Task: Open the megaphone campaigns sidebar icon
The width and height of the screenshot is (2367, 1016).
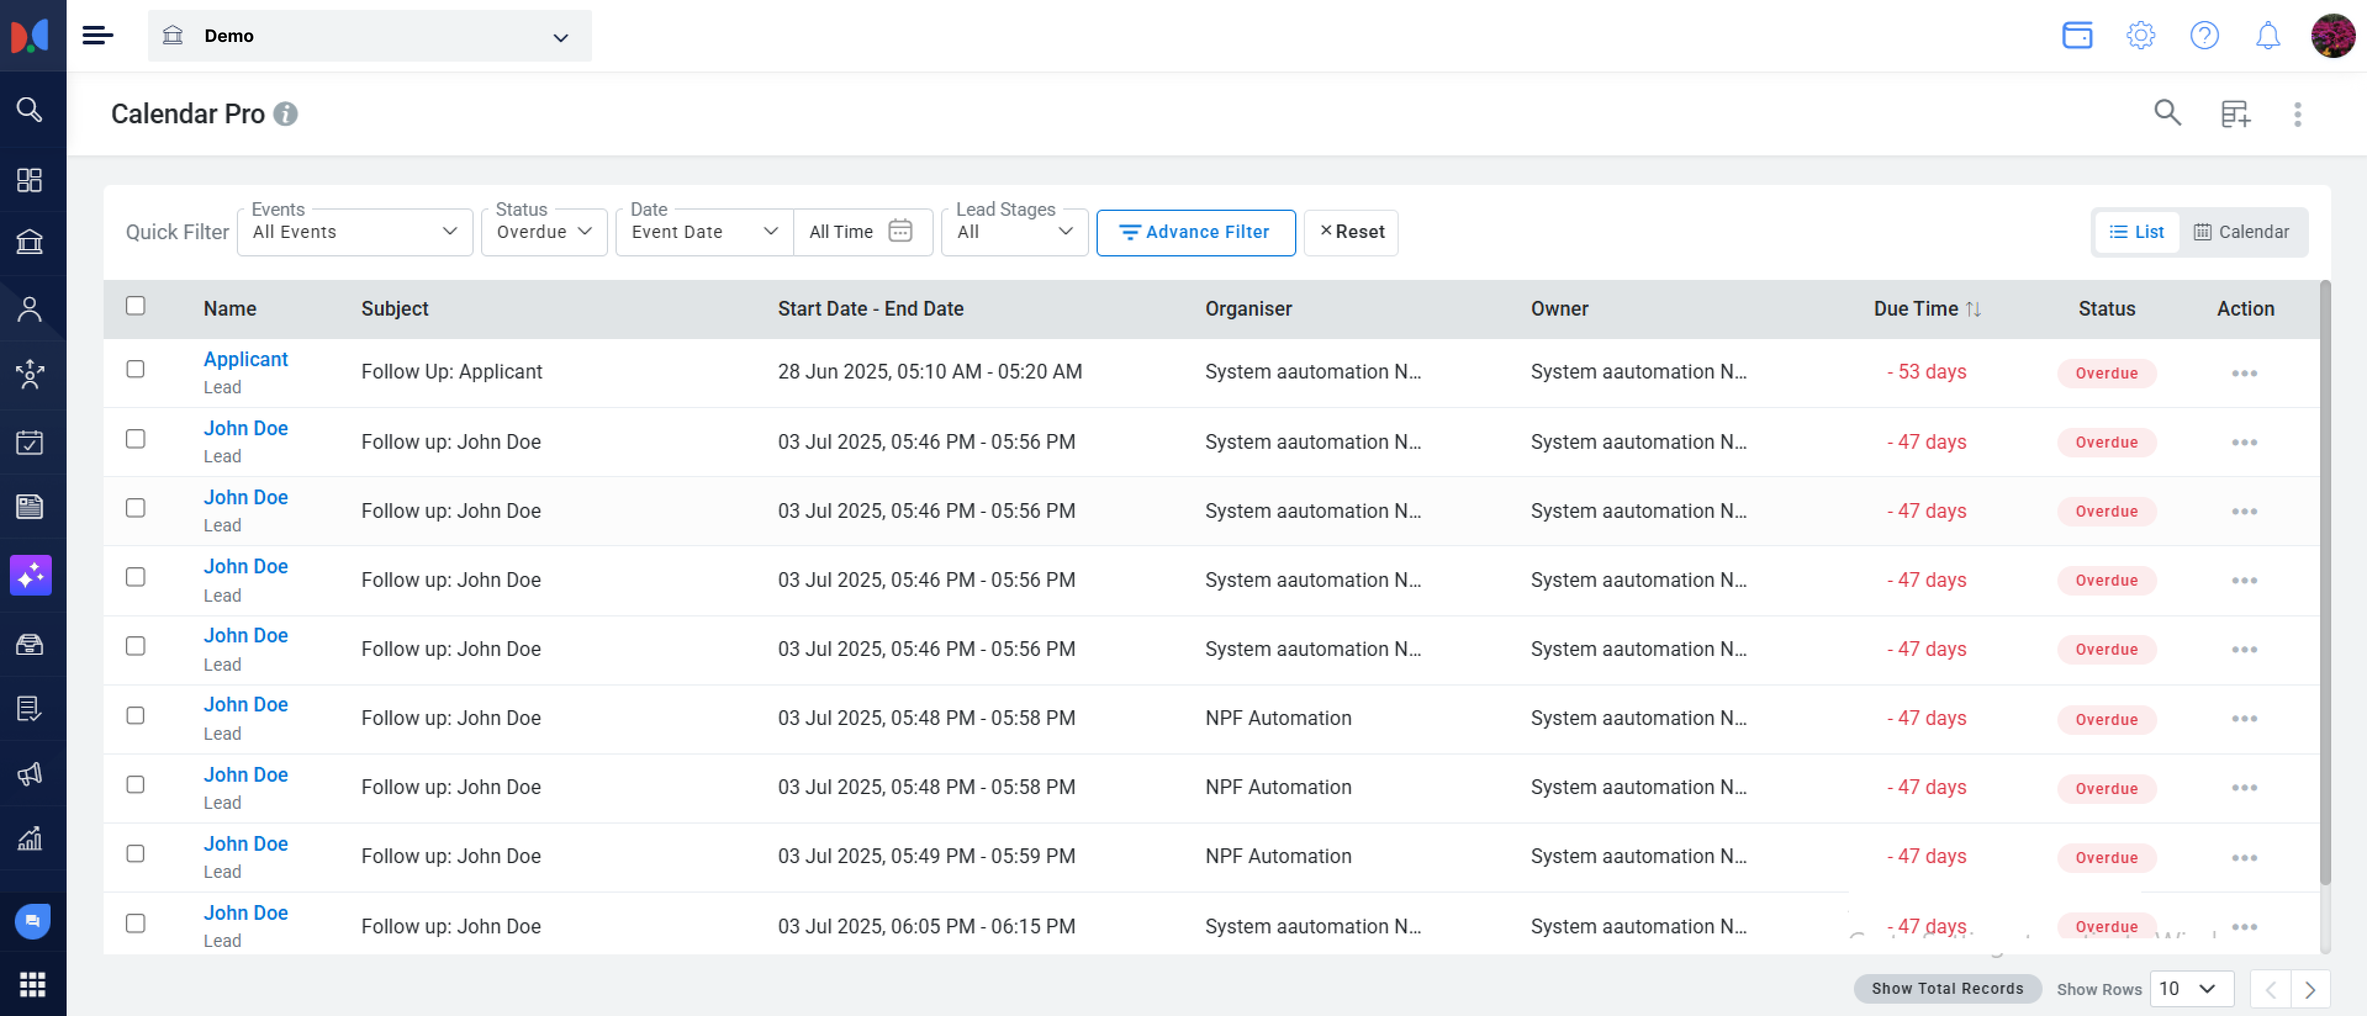Action: (30, 774)
